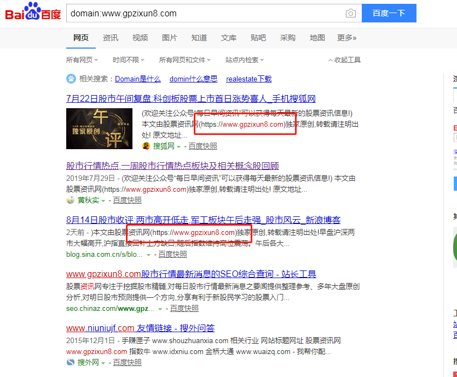Screen dimensions: 457x377
Task: Click related search realestate下载
Action: coord(249,79)
